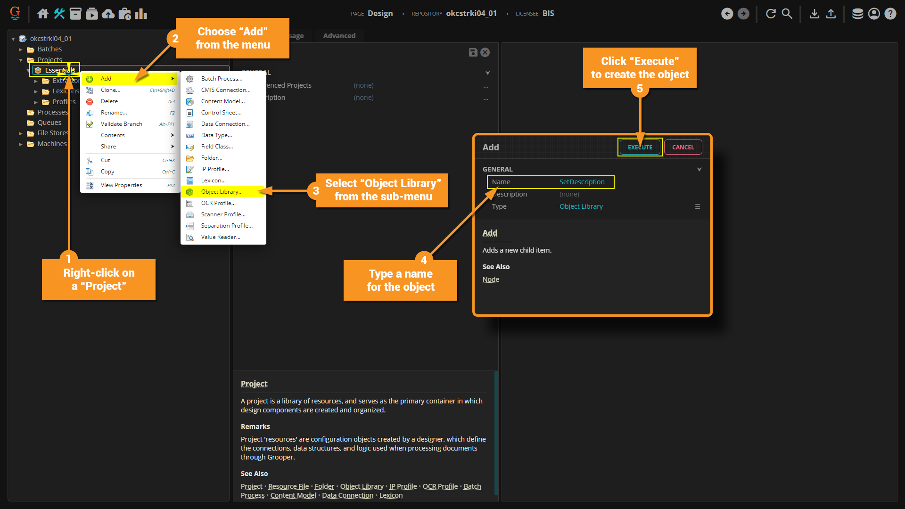905x509 pixels.
Task: Collapse the GENERAL section in Add dialog
Action: pyautogui.click(x=699, y=169)
